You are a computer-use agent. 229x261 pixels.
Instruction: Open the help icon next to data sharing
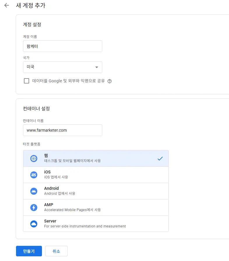pyautogui.click(x=110, y=81)
